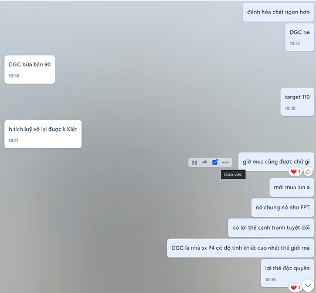The height and width of the screenshot is (293, 316).
Task: Click the Giao việc tooltip label
Action: point(233,175)
